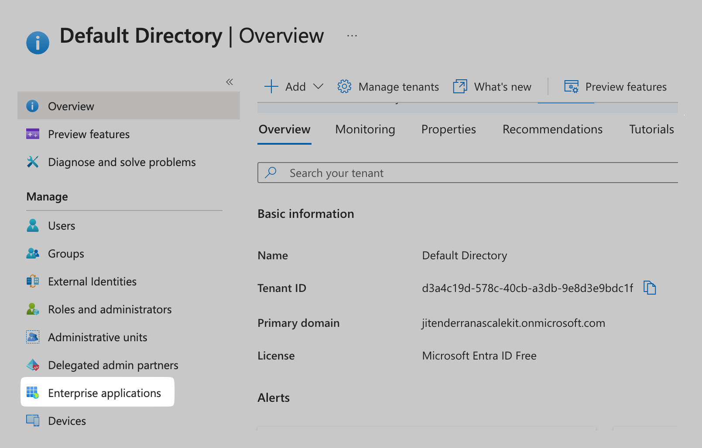Viewport: 702px width, 448px height.
Task: Open External Identities via its icon
Action: tap(32, 282)
